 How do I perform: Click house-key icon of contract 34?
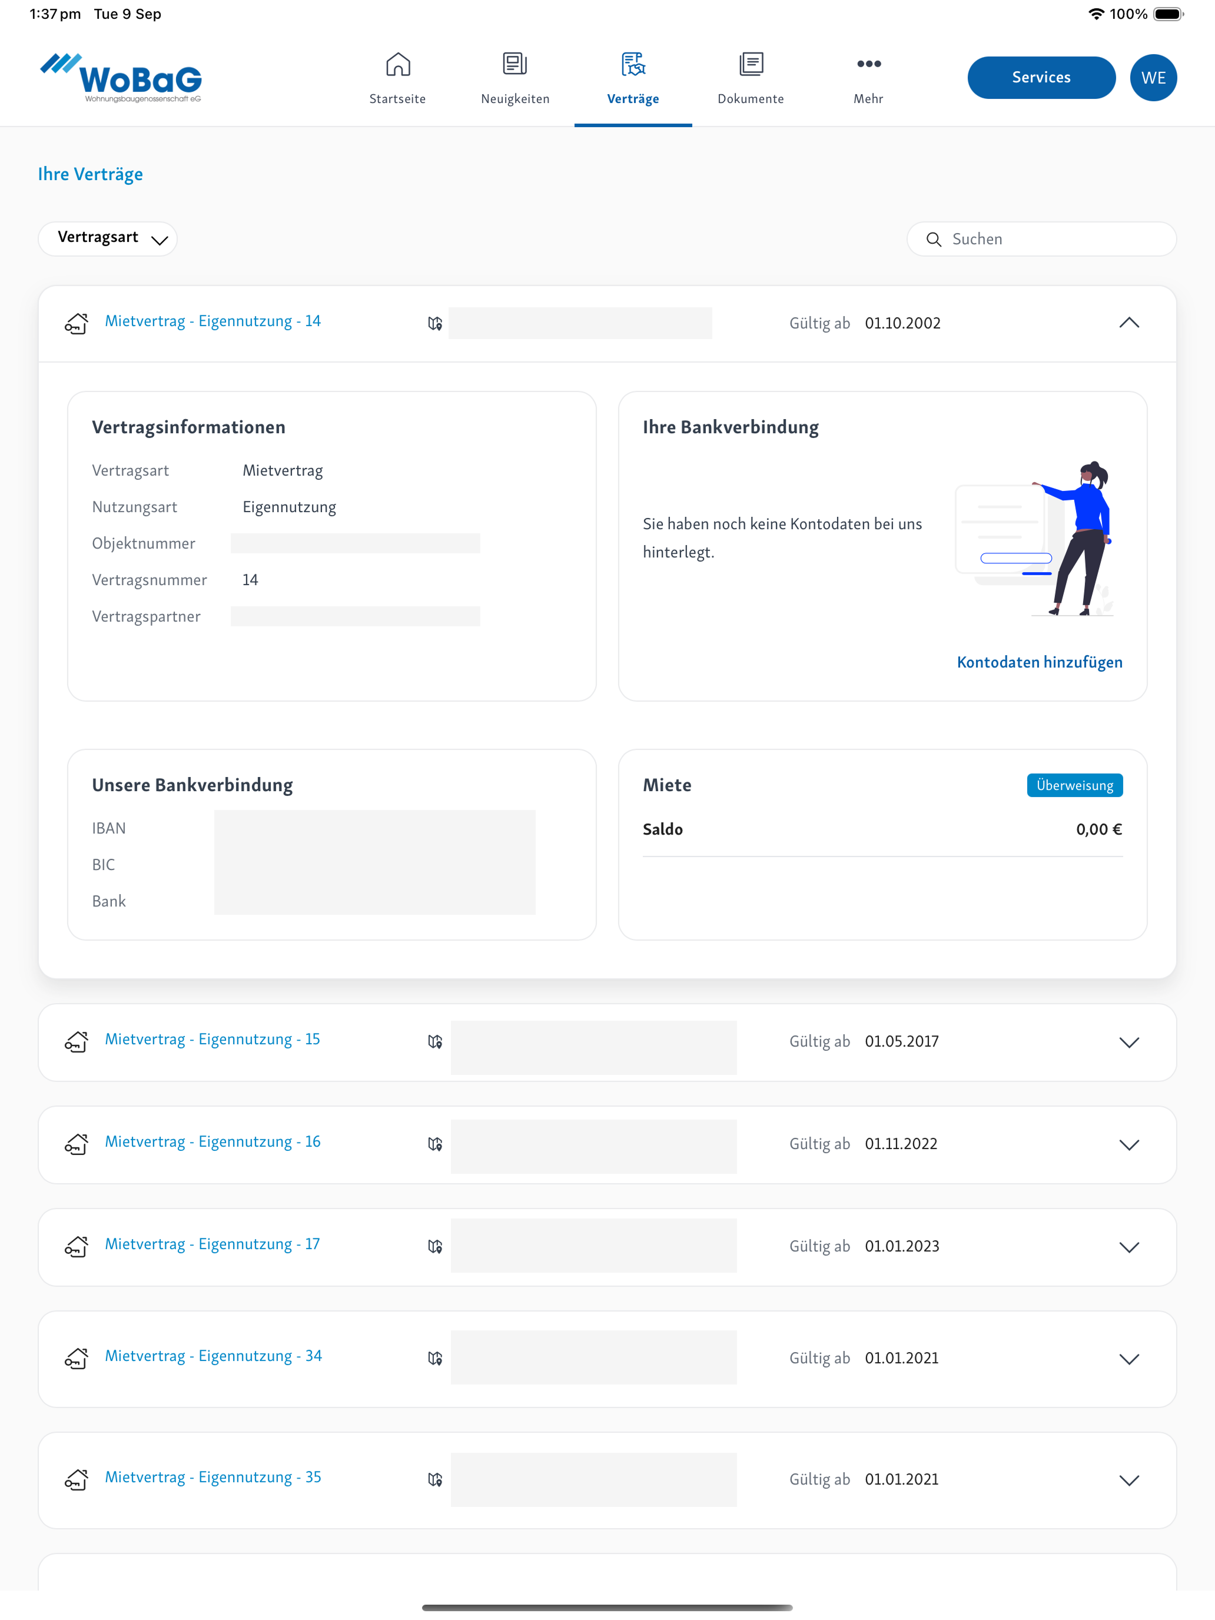tap(77, 1359)
